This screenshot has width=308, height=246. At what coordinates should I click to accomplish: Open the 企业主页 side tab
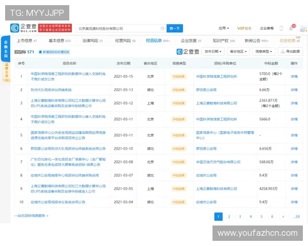click(x=6, y=49)
